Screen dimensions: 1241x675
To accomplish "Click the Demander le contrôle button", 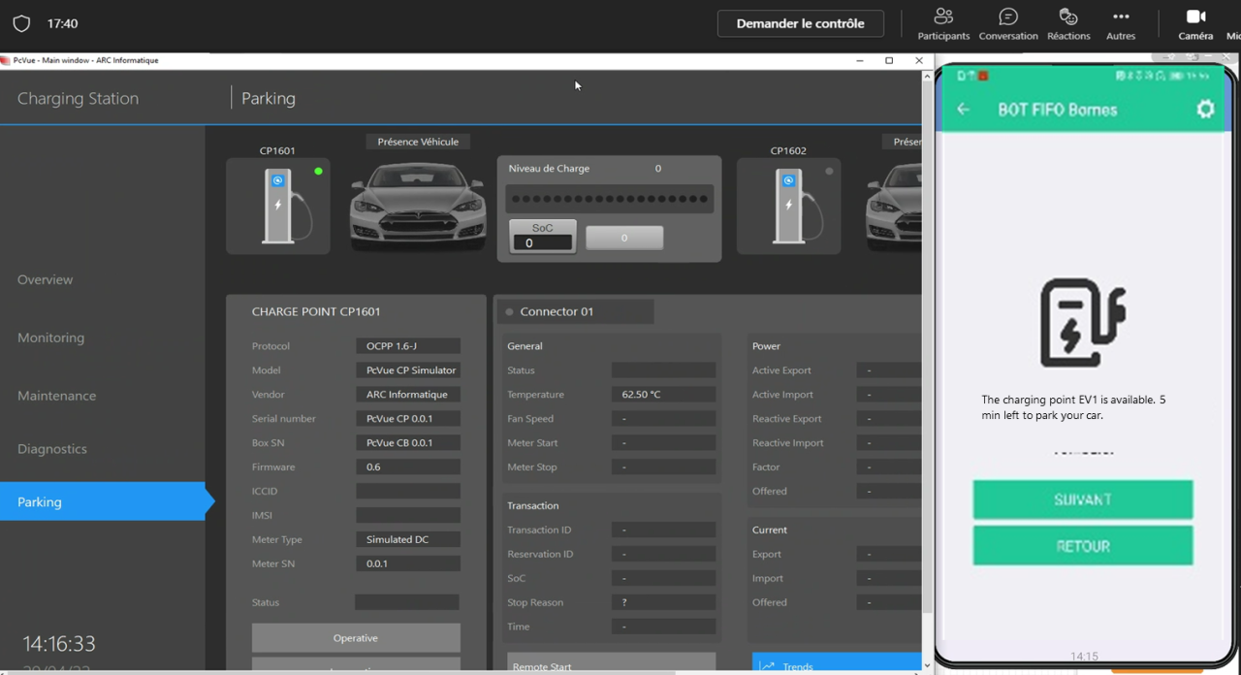I will click(800, 23).
